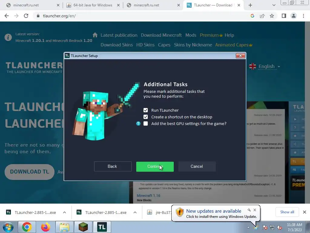Open the Premium link

click(211, 35)
